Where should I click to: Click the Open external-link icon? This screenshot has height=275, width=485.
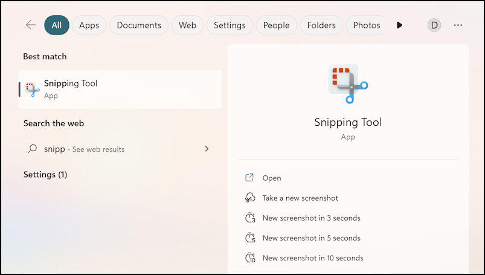coord(249,178)
